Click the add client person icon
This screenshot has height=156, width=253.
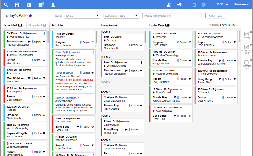coord(169,5)
